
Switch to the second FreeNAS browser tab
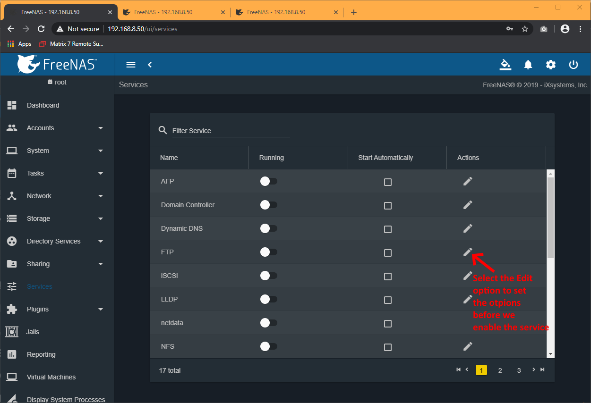173,12
